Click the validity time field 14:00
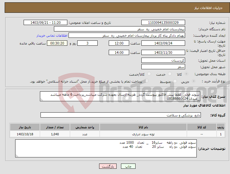Viewport: 230px width, 174px height. pos(119,52)
